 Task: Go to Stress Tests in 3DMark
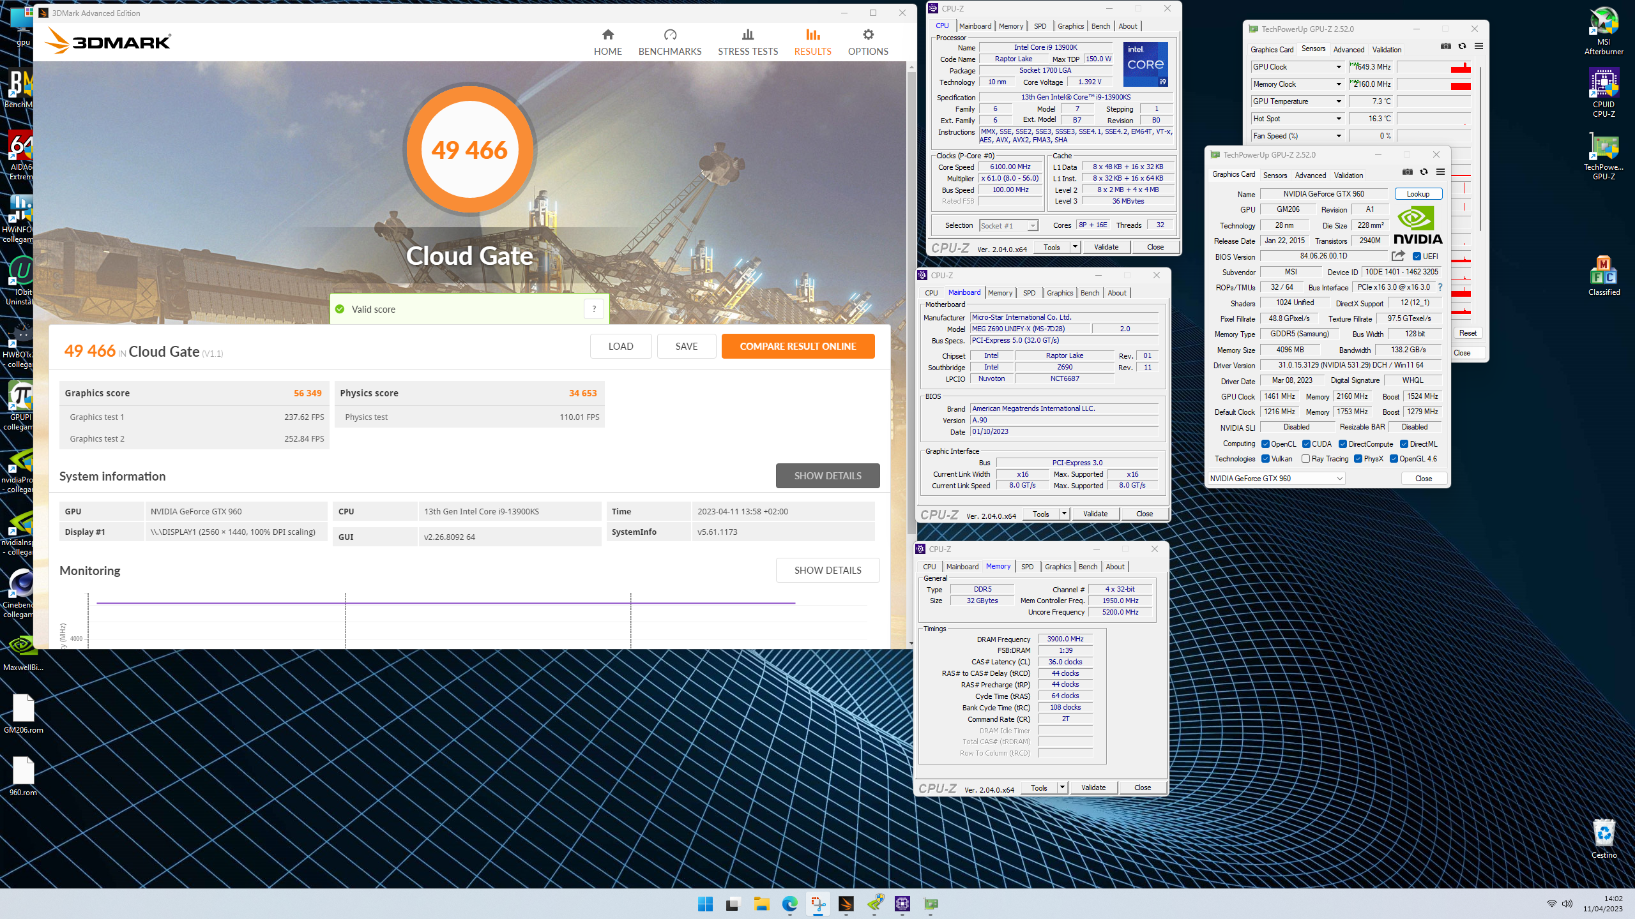(748, 42)
